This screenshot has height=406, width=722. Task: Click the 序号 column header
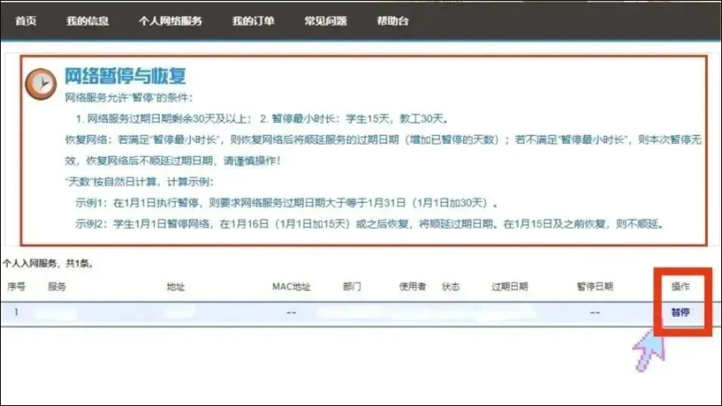pyautogui.click(x=16, y=287)
